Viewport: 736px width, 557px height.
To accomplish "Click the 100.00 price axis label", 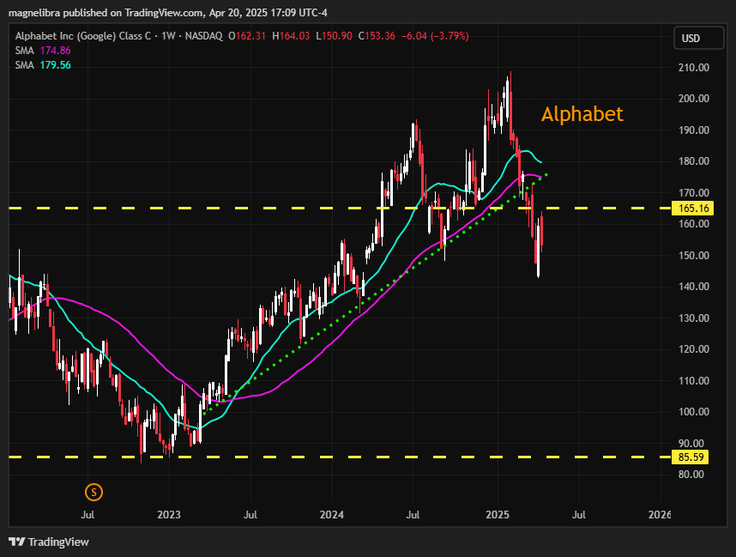I will pyautogui.click(x=694, y=412).
